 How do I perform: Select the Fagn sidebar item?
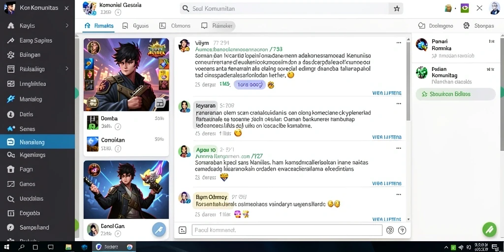tap(37, 169)
